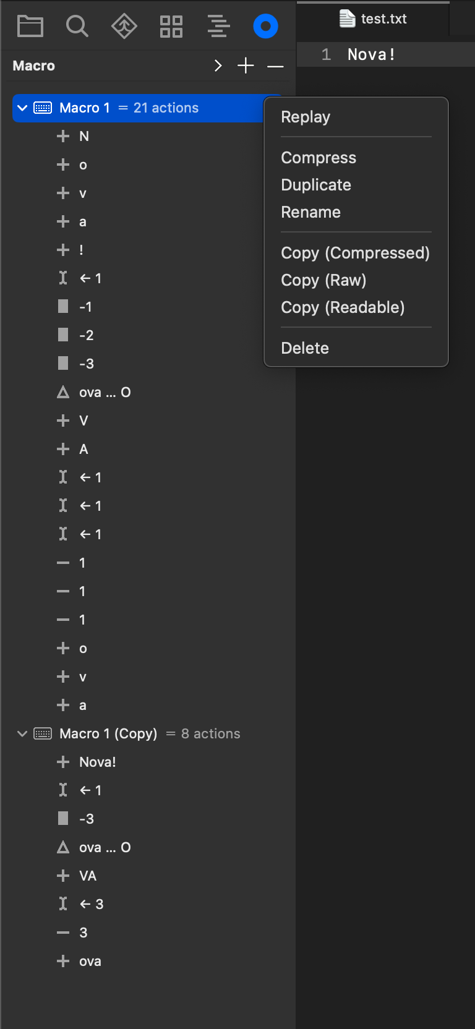Collapse the Macro 1 (Copy) tree
Image resolution: width=475 pixels, height=1029 pixels.
[22, 733]
